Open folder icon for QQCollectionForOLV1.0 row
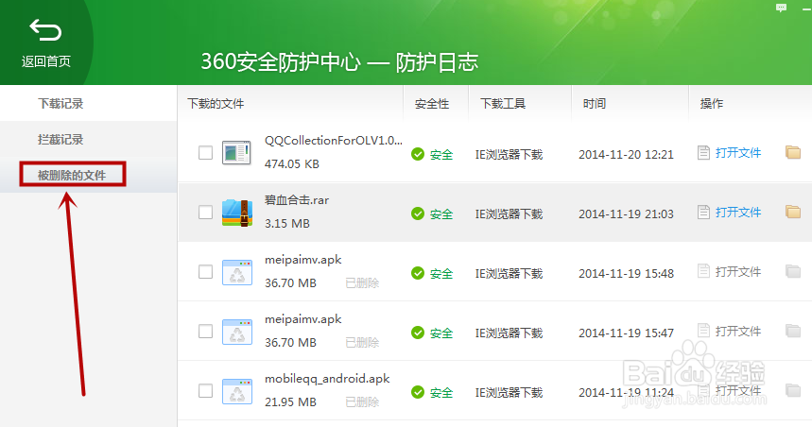This screenshot has height=427, width=812. (793, 152)
